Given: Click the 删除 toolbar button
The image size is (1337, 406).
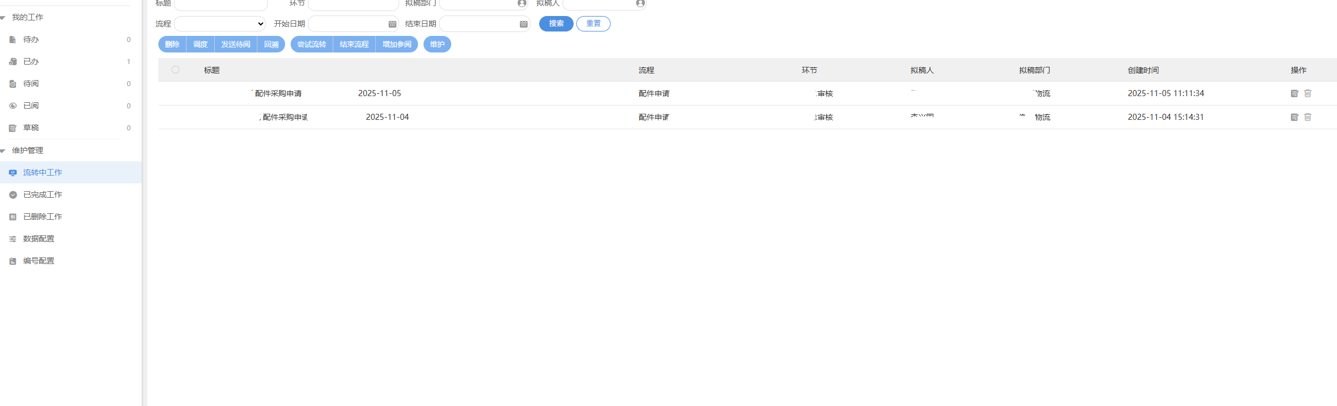Looking at the screenshot, I should tap(172, 44).
